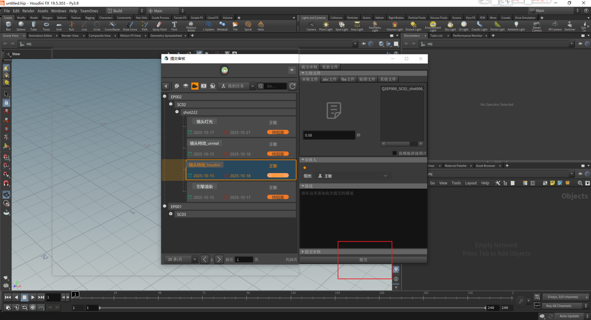Open the TeamOnes menu

tap(89, 11)
